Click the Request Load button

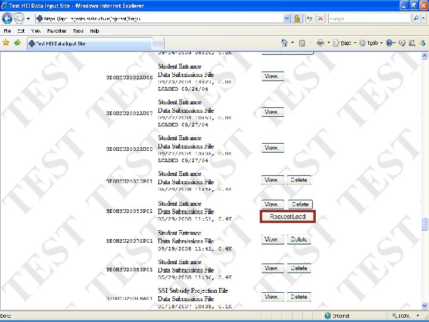(x=288, y=216)
